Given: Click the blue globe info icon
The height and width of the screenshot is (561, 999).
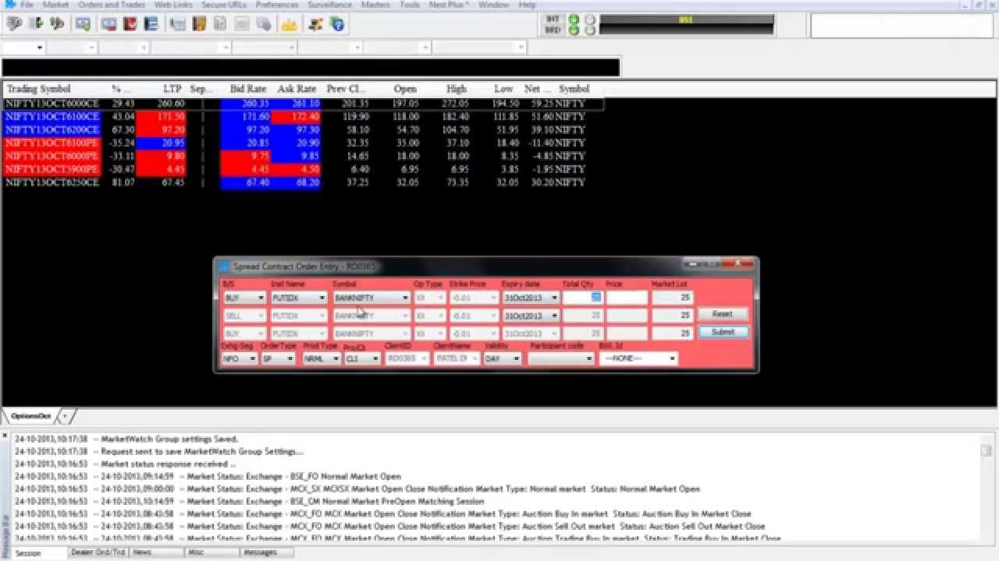Looking at the screenshot, I should 336,24.
